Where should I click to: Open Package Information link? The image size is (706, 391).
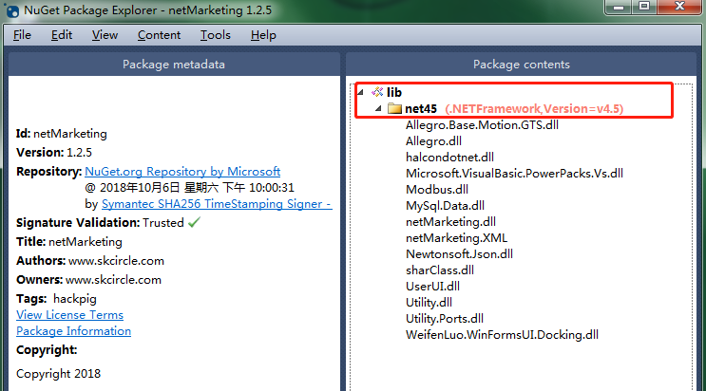(x=73, y=331)
